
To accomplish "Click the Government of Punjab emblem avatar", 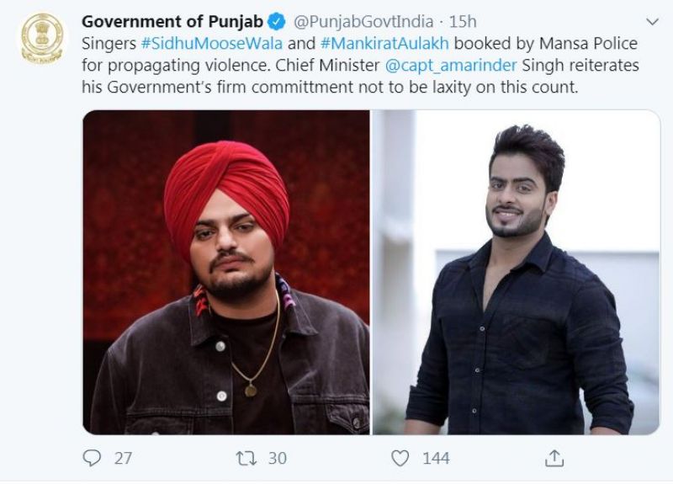I will point(36,39).
